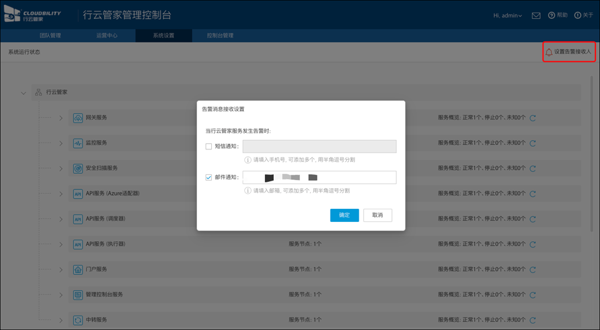Image resolution: width=600 pixels, height=330 pixels.
Task: Enable the 短信通知 checkbox
Action: point(209,146)
